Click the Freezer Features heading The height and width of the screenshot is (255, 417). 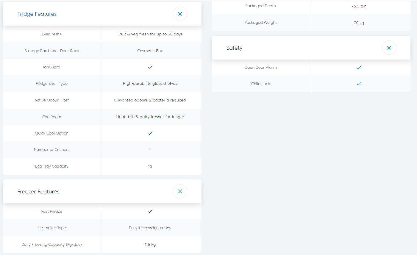(38, 192)
